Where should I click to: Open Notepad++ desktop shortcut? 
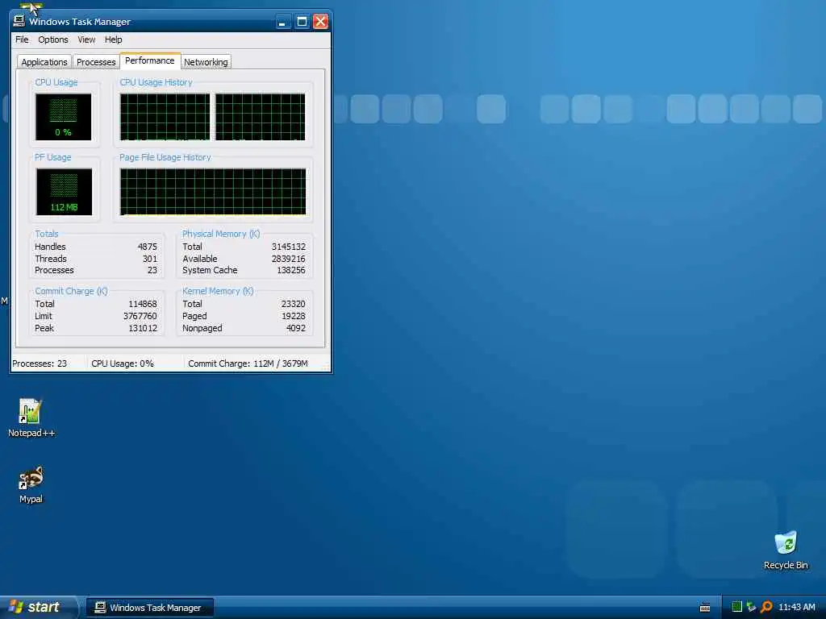click(x=31, y=418)
